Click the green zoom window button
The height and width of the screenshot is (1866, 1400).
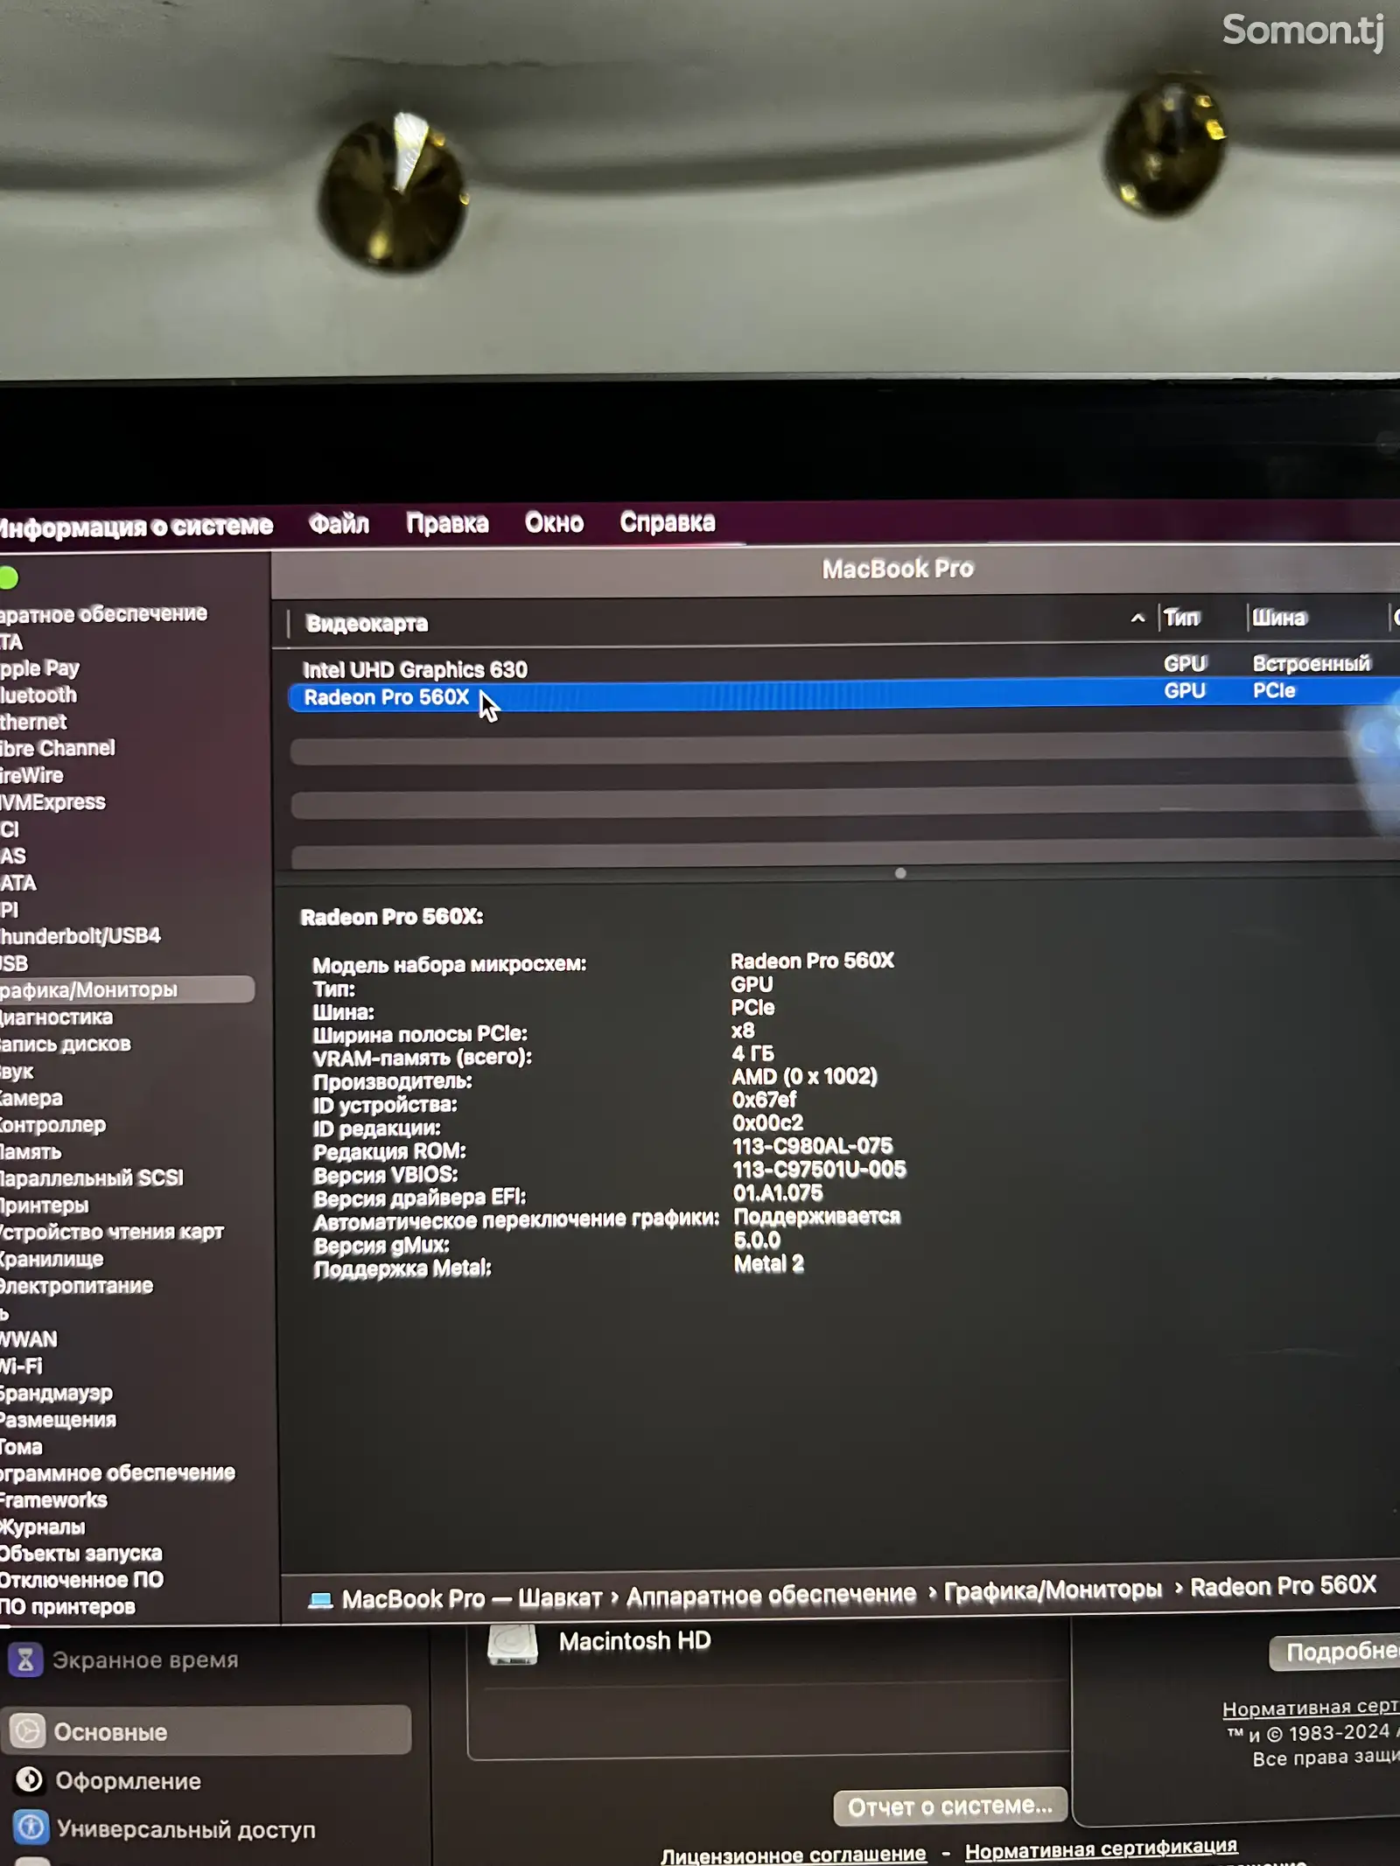[8, 578]
